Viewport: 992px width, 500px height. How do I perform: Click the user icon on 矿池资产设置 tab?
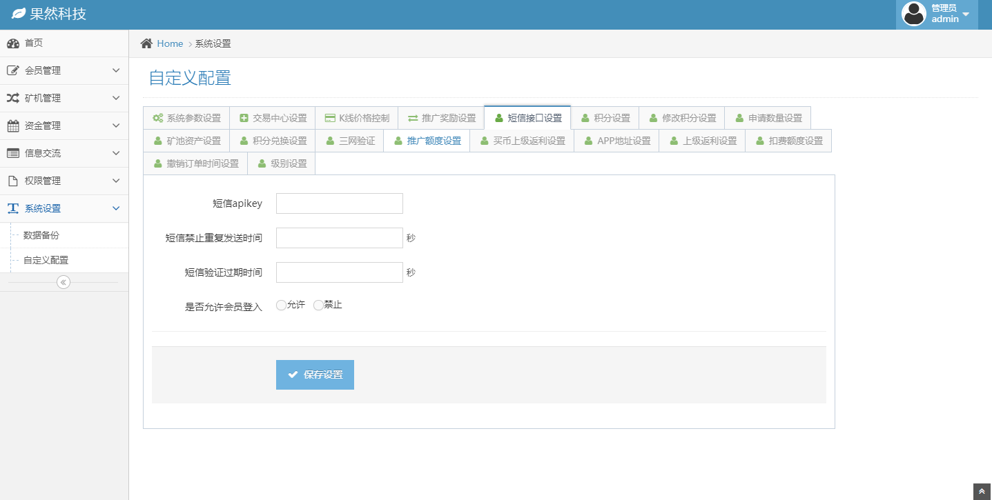pyautogui.click(x=157, y=141)
